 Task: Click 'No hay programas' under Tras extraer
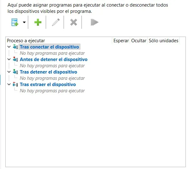(52, 91)
